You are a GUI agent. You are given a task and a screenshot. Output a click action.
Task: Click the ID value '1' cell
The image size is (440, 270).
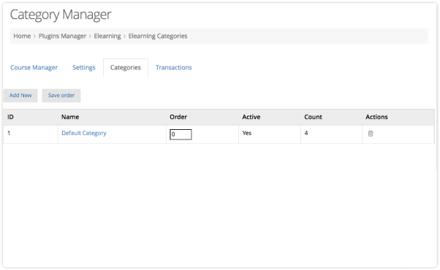click(x=9, y=133)
